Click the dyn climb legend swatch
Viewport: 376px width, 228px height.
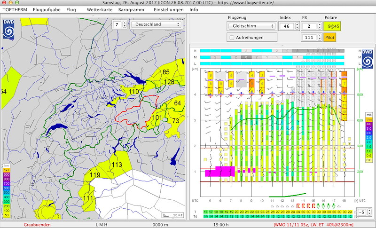coord(369,119)
